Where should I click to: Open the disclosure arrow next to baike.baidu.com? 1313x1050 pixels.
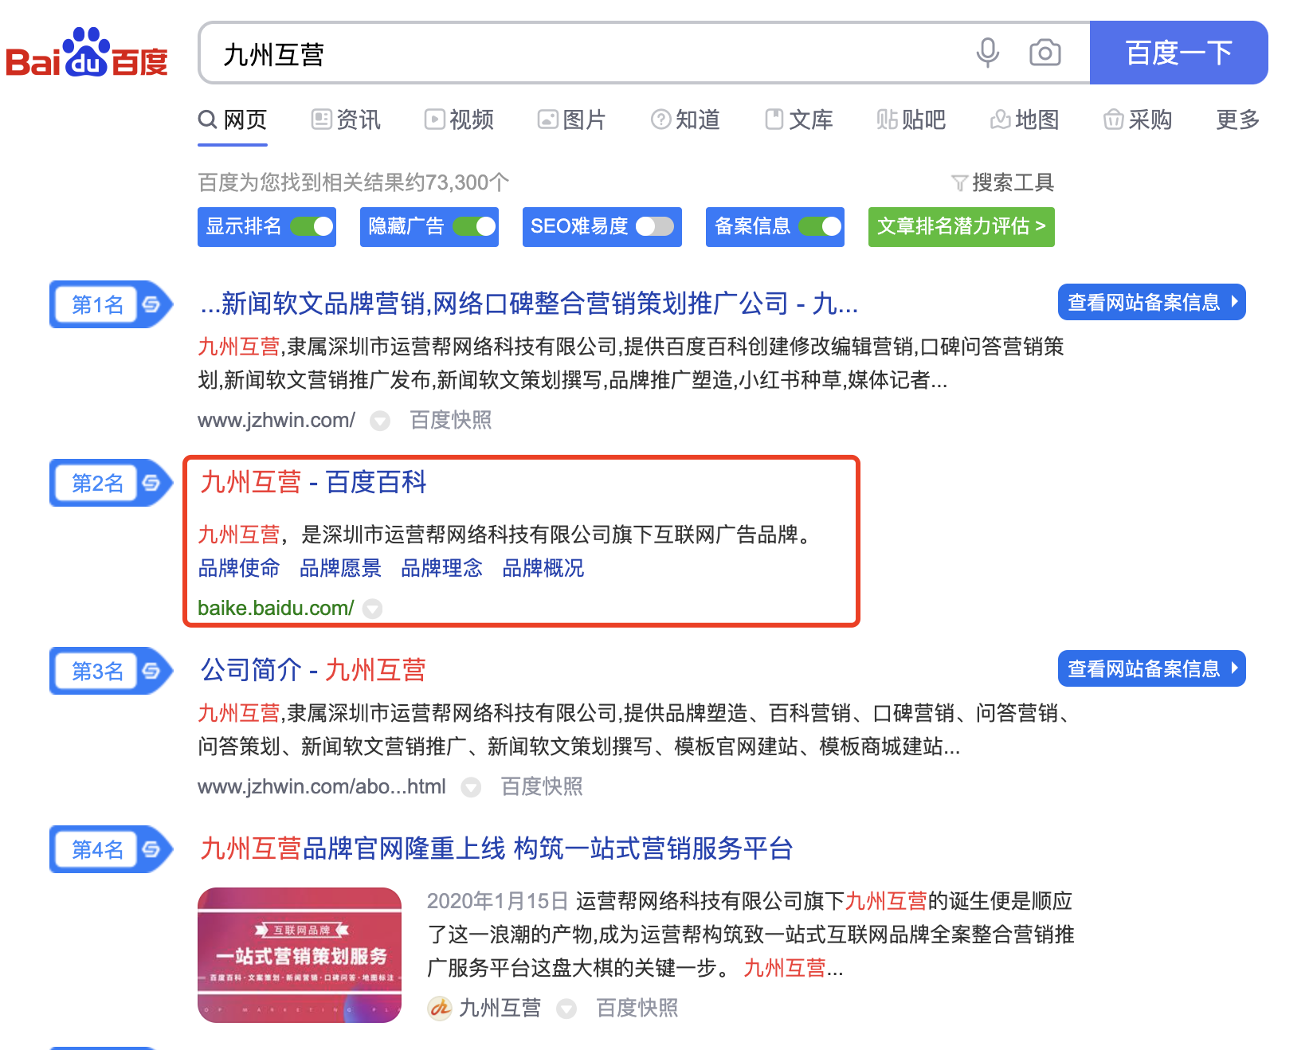tap(371, 609)
